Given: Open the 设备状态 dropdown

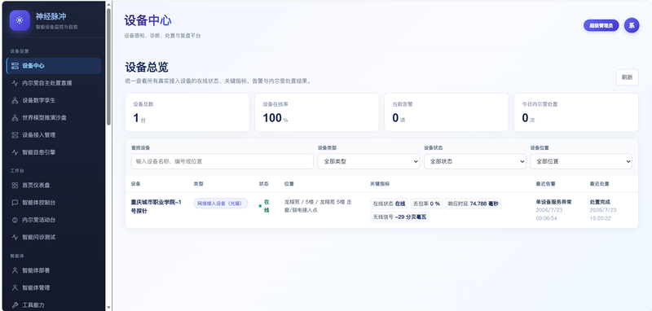Looking at the screenshot, I should click(x=475, y=161).
